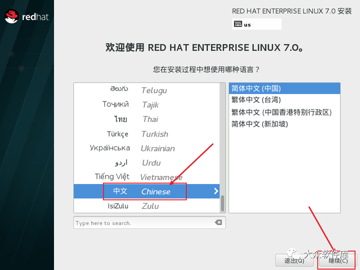The image size is (360, 270).
Task: Click the Red Hat logo
Action: [27, 16]
